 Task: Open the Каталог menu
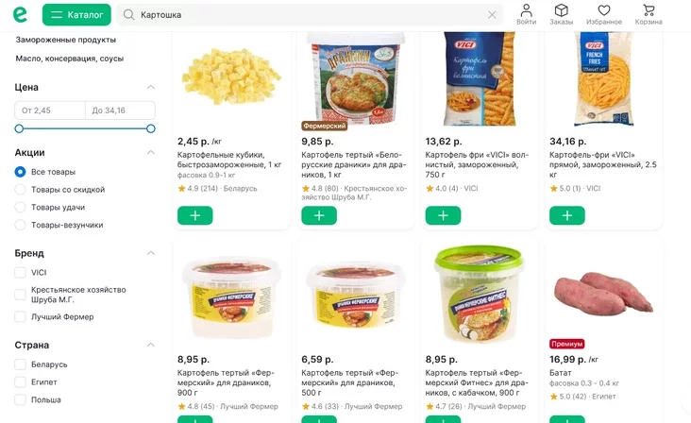coord(76,14)
